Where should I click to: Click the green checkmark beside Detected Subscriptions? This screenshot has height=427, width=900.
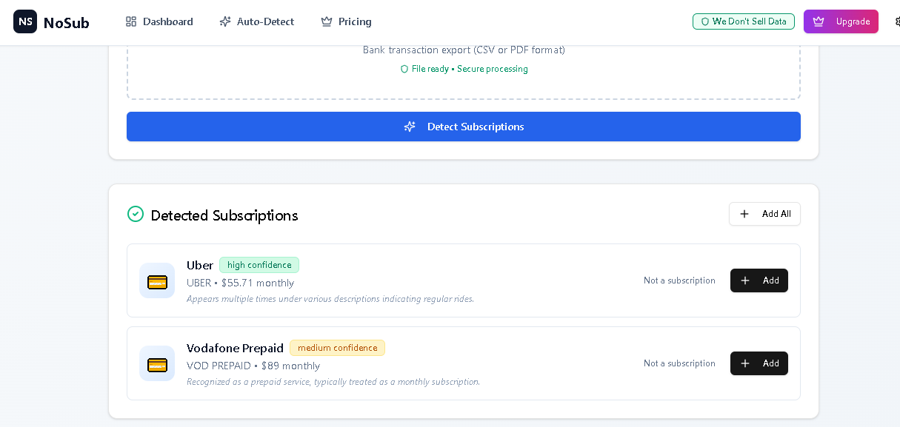136,214
